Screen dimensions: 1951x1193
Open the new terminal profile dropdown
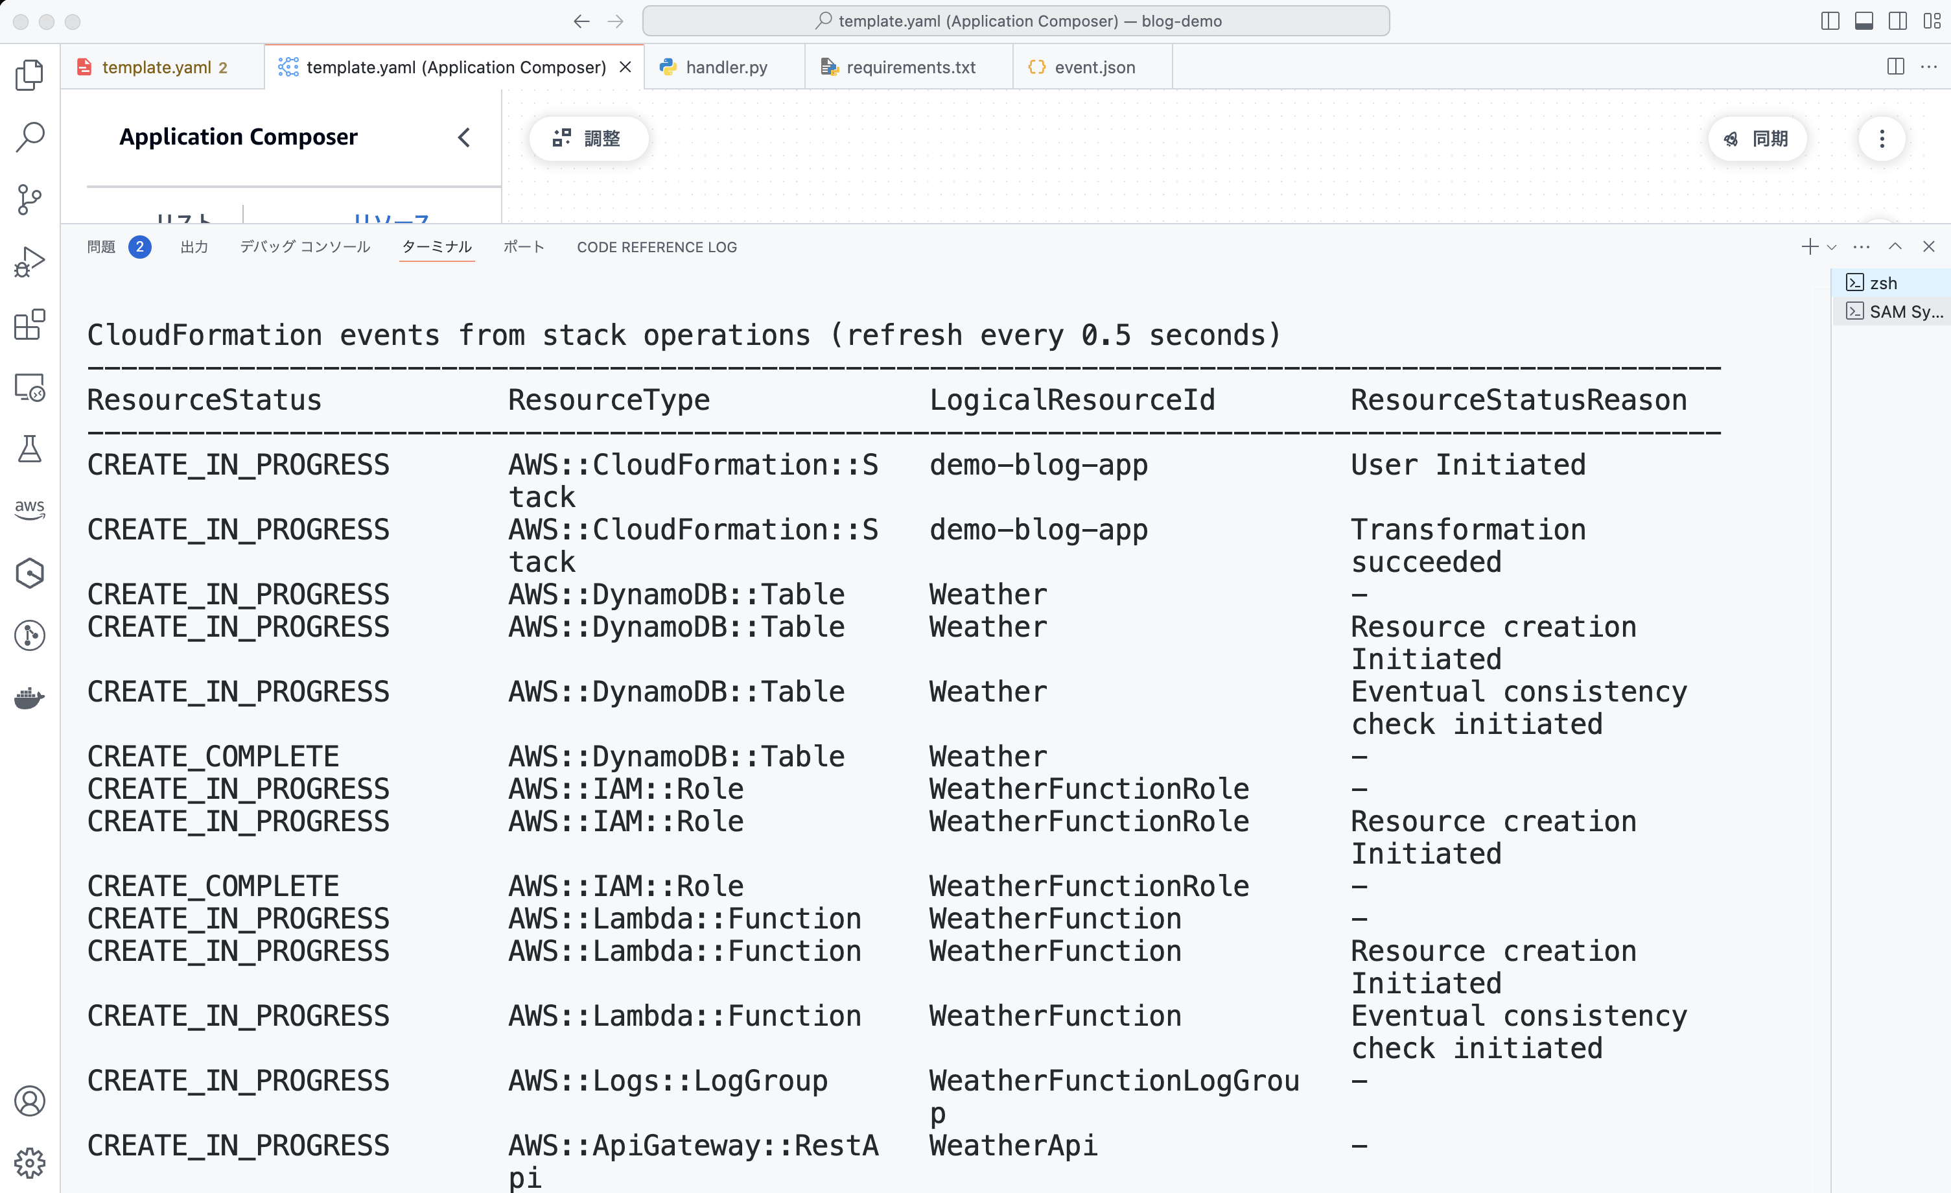pyautogui.click(x=1832, y=247)
